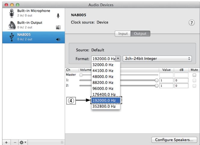Screen dimensions: 200x145
Task: Click channel 2 dB field
Action: click(181, 86)
